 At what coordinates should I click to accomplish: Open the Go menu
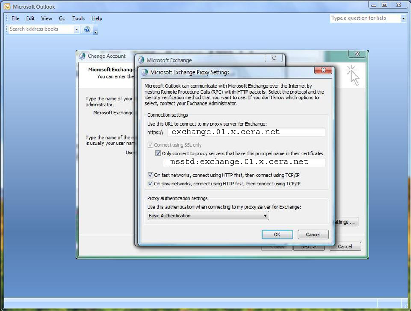coord(62,18)
